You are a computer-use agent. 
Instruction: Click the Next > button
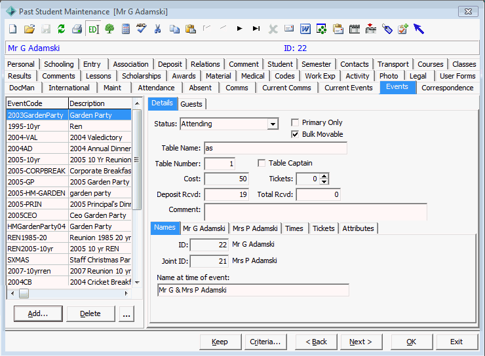(x=361, y=342)
